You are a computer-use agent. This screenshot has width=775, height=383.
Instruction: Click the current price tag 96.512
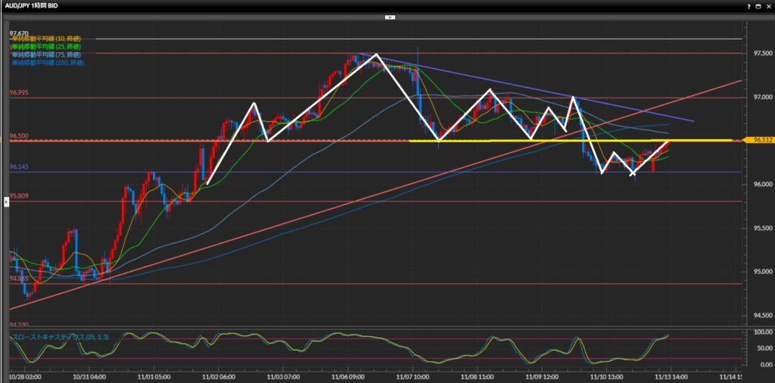[760, 140]
